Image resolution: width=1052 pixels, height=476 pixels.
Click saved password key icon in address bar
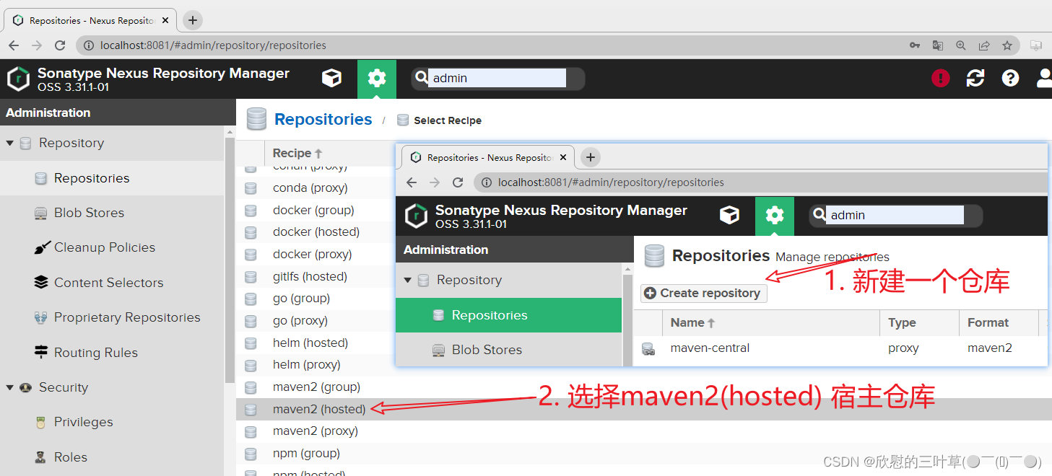(914, 45)
